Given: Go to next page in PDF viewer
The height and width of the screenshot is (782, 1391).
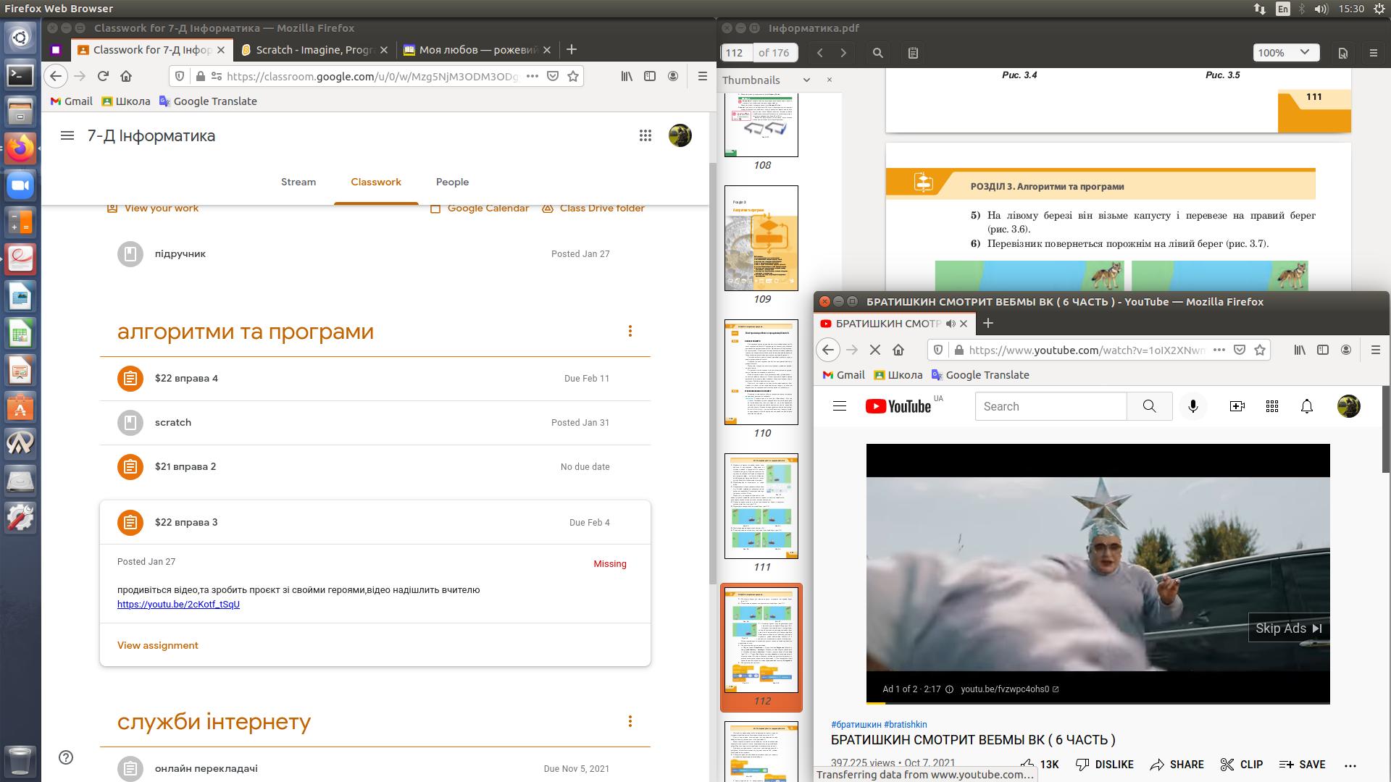Looking at the screenshot, I should [x=843, y=53].
